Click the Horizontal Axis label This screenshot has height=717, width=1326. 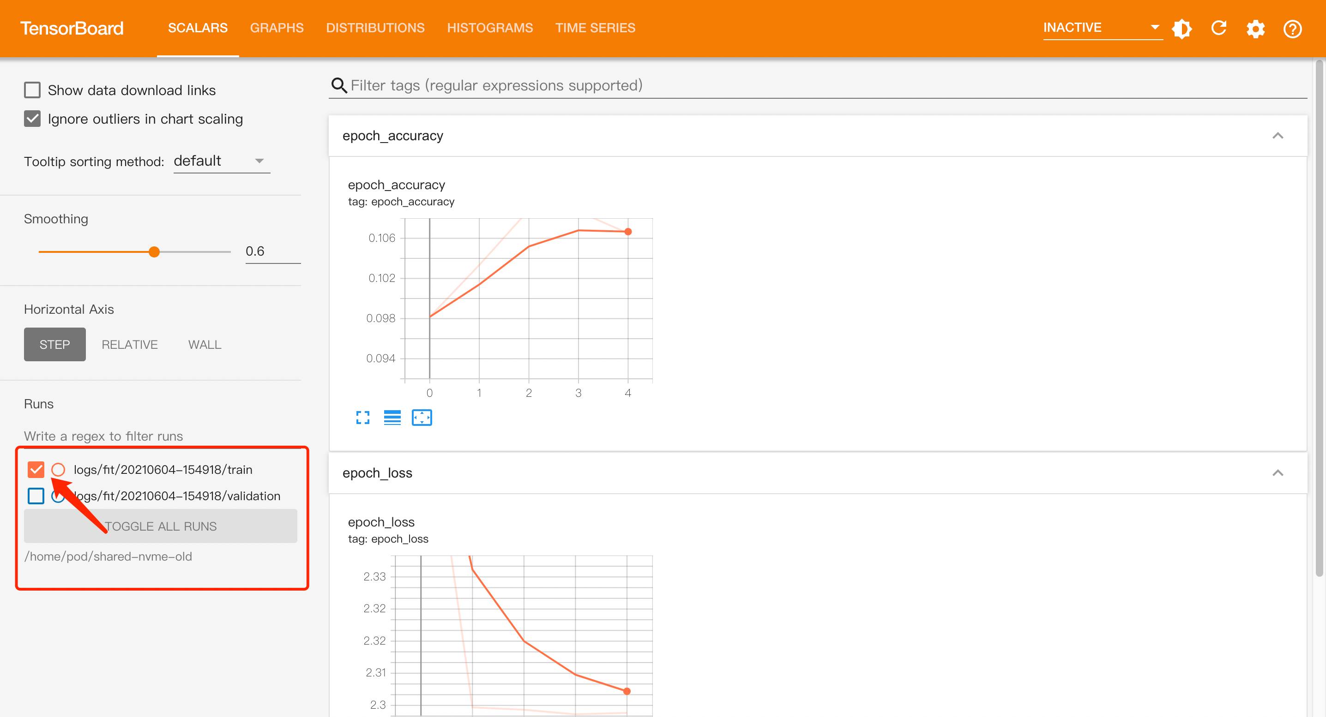click(x=69, y=309)
